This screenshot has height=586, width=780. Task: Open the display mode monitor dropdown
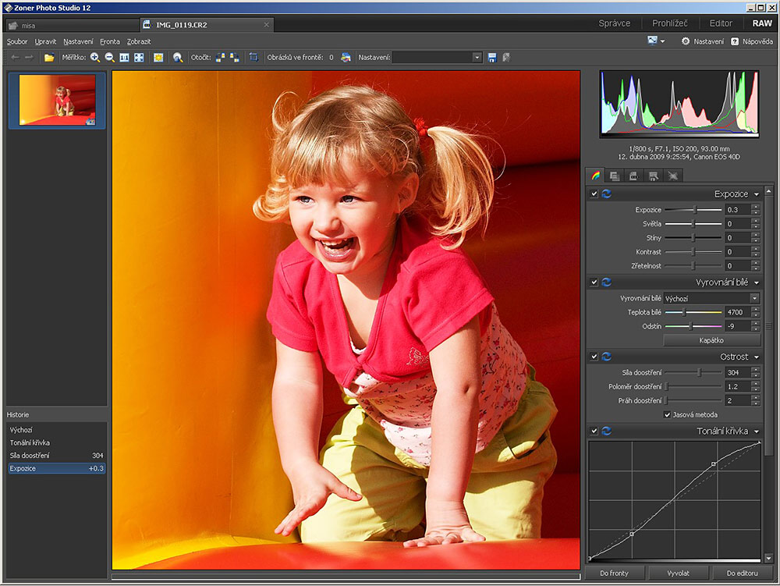click(x=656, y=41)
